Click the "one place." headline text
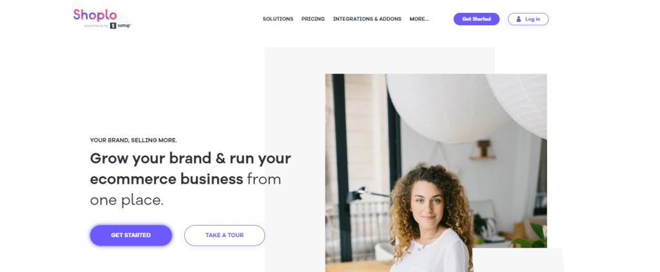Viewport: 660px width, 272px height. [127, 200]
